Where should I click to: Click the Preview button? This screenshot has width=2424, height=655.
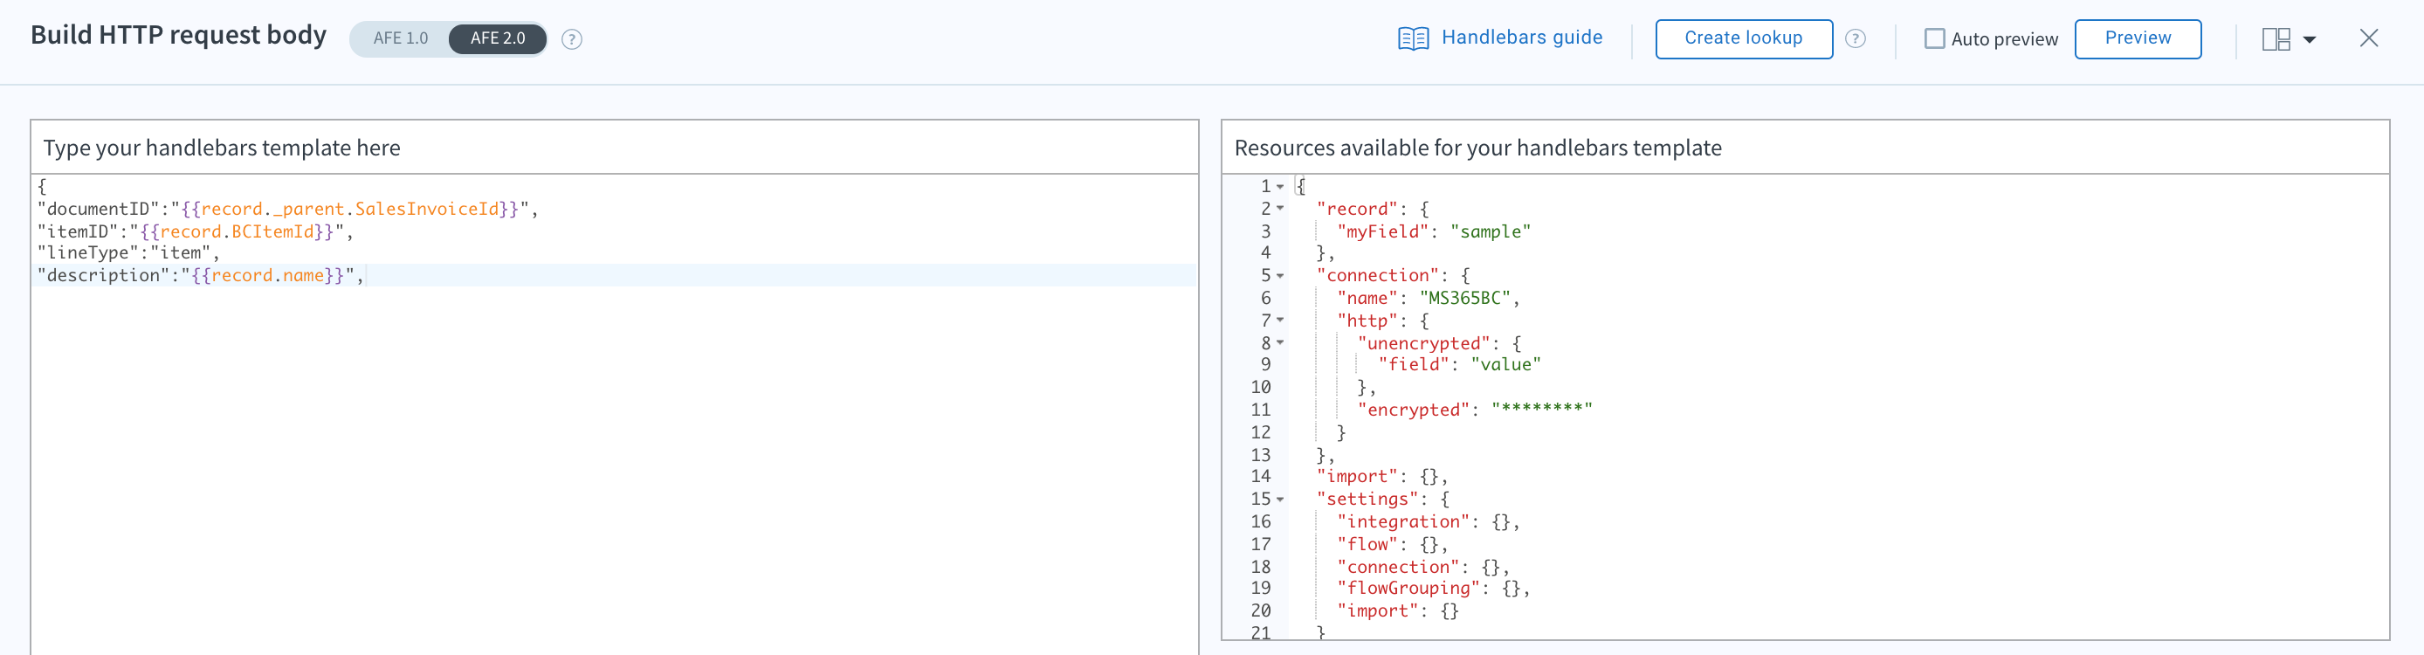[2138, 38]
